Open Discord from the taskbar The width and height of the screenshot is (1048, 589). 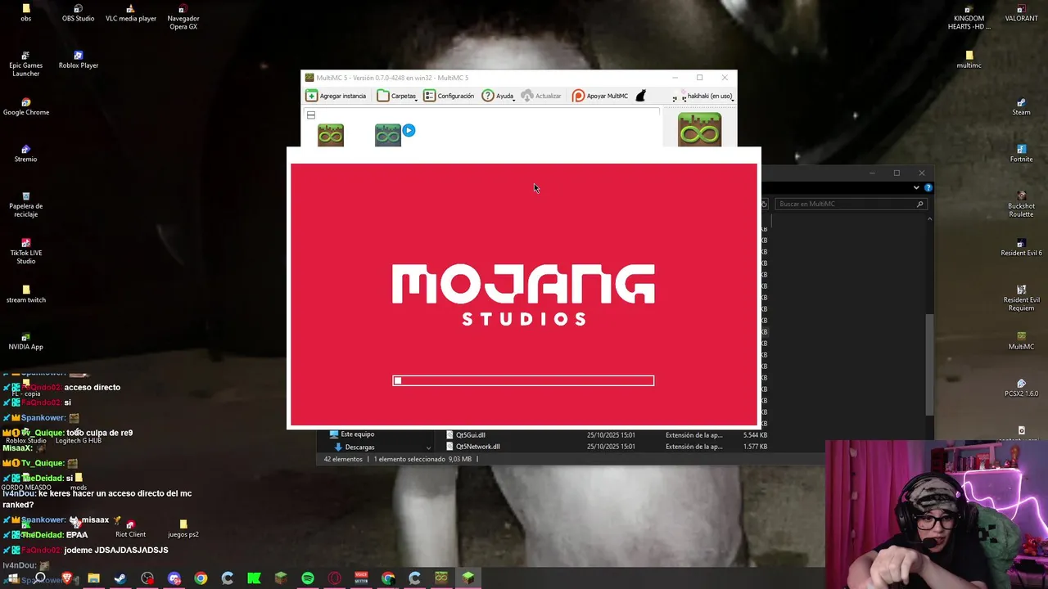coord(174,578)
